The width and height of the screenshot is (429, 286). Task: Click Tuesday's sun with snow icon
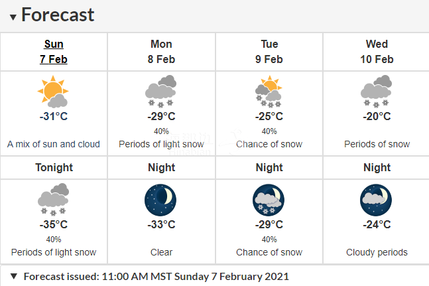point(269,92)
